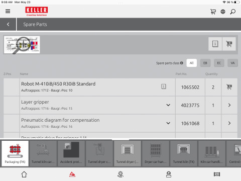The width and height of the screenshot is (241, 181).
Task: Click the Name column header
Action: 24,74
